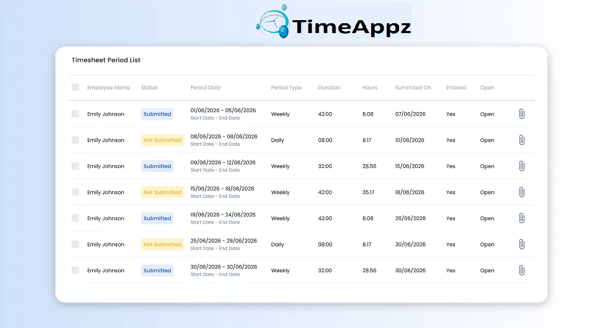Screen dimensions: 603x328
Task: Click summited date 18/06/2026
Action: (409, 192)
